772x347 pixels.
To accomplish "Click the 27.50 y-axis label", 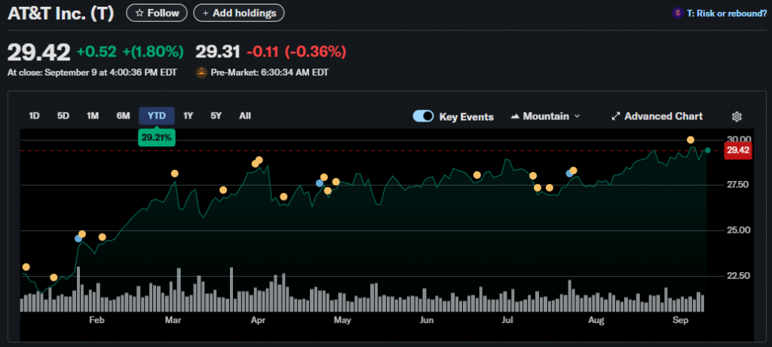I will click(x=737, y=185).
